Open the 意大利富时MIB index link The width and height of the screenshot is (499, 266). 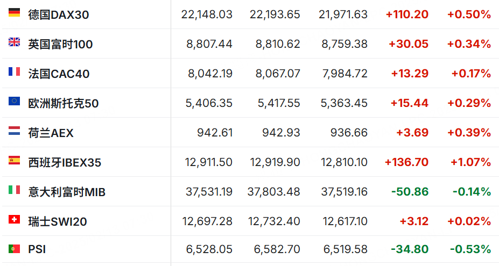(x=67, y=192)
